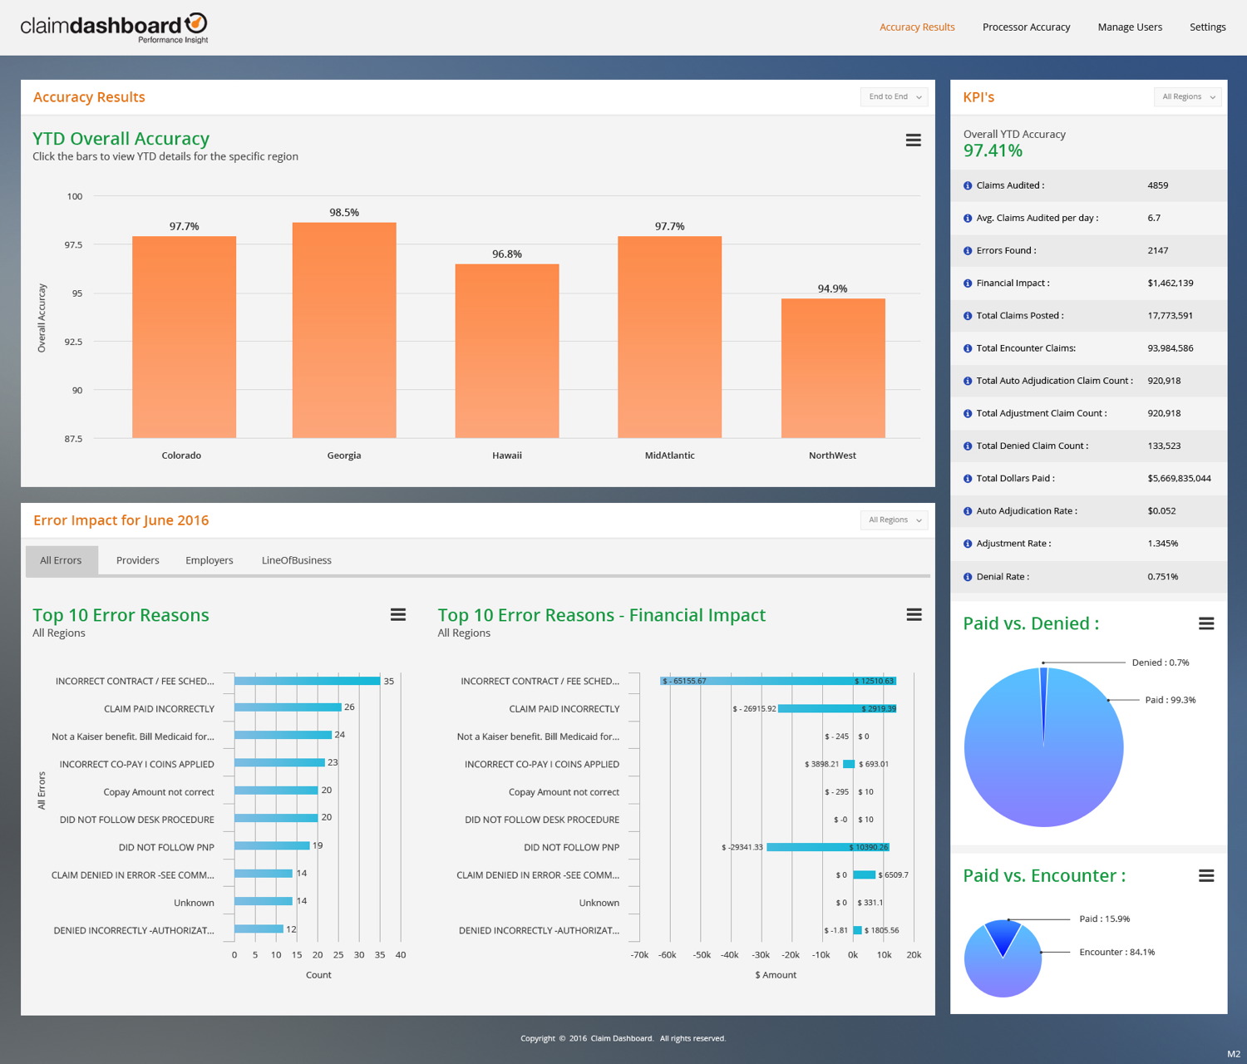Viewport: 1247px width, 1064px height.
Task: Click the $1,462,139 Financial Impact value
Action: pyautogui.click(x=1170, y=283)
